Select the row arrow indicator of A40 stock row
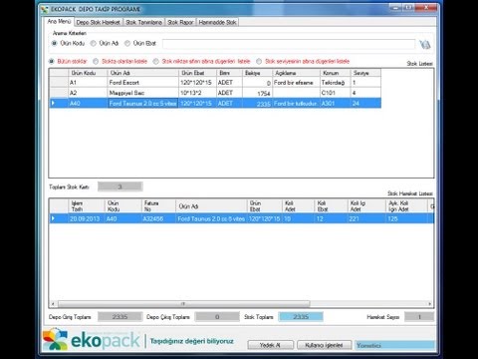Viewport: 478px width, 359px height. click(x=53, y=103)
